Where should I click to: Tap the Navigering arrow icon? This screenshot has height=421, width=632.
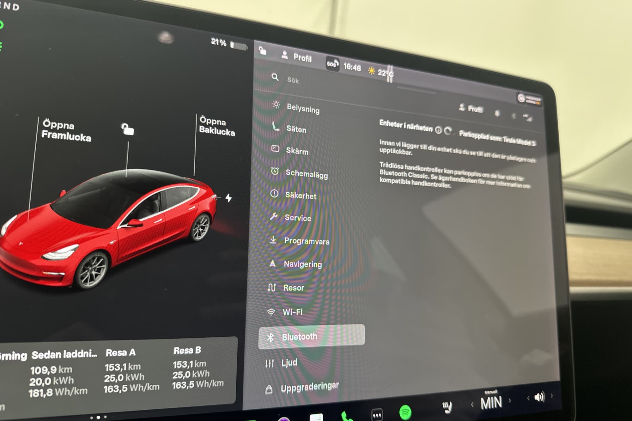coord(272,263)
